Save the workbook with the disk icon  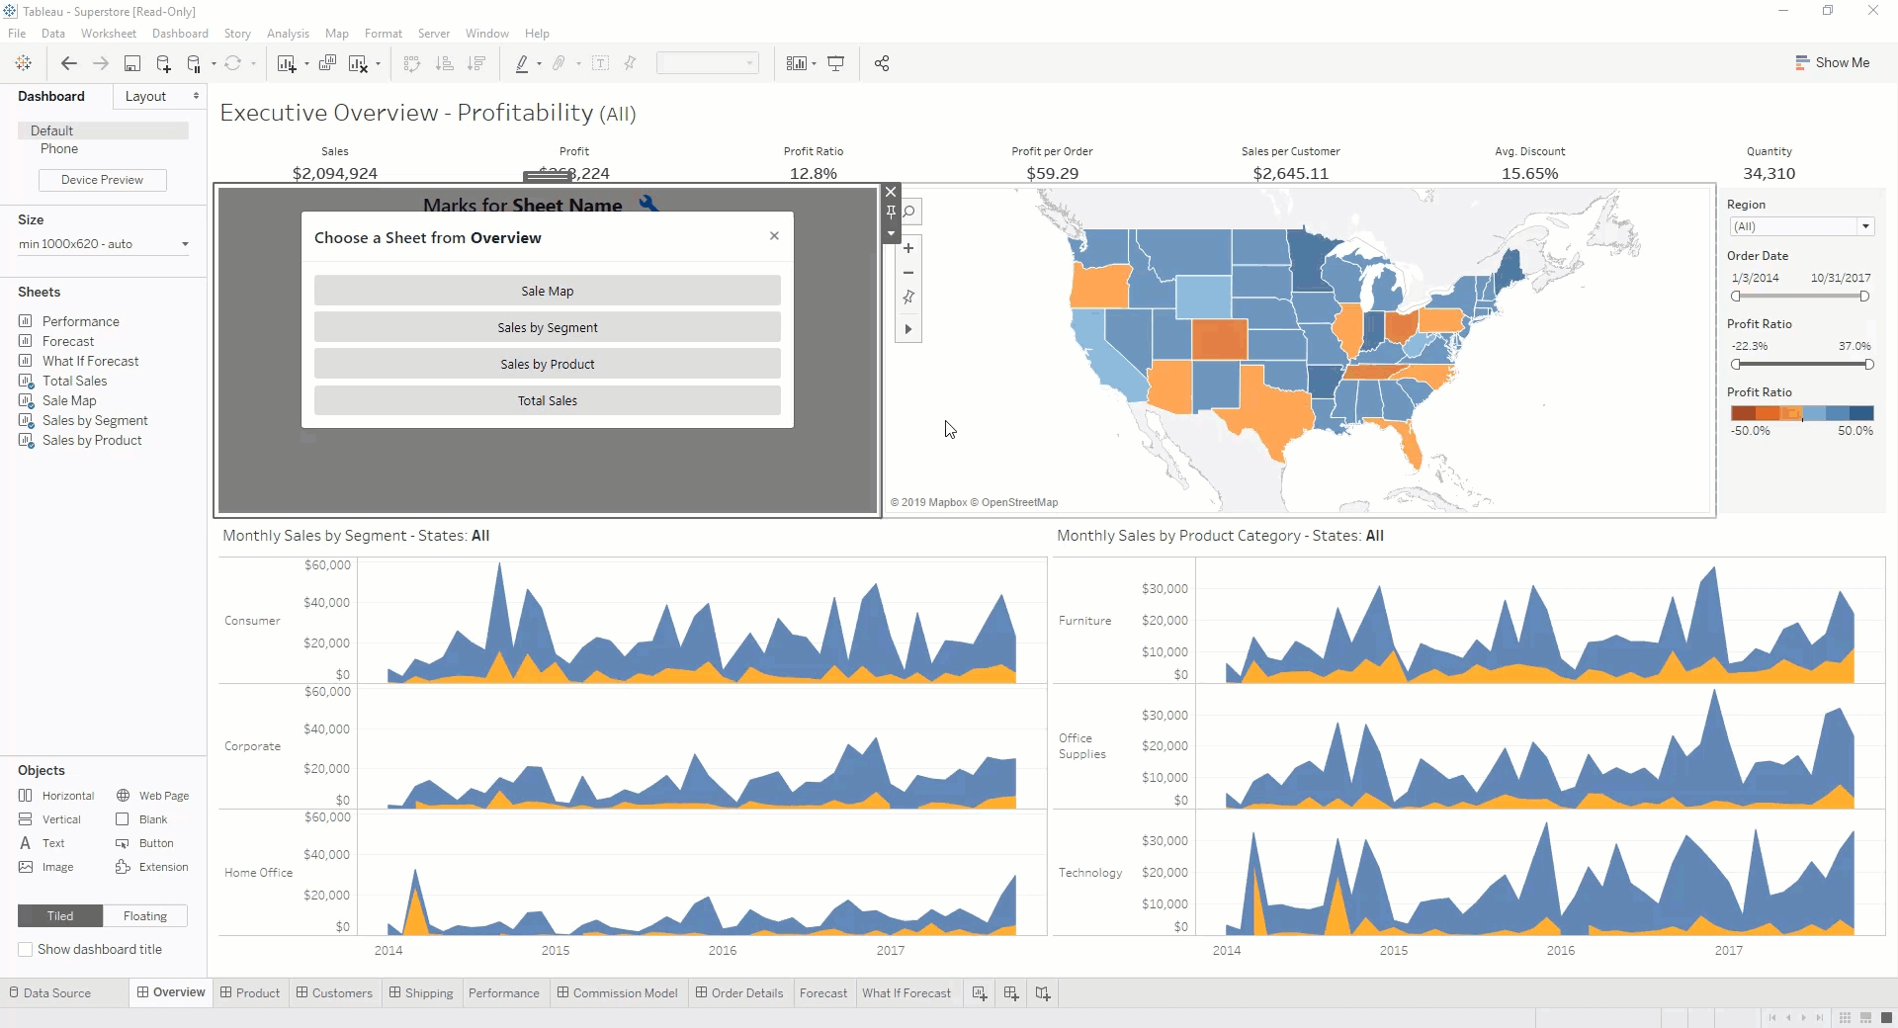pos(131,63)
